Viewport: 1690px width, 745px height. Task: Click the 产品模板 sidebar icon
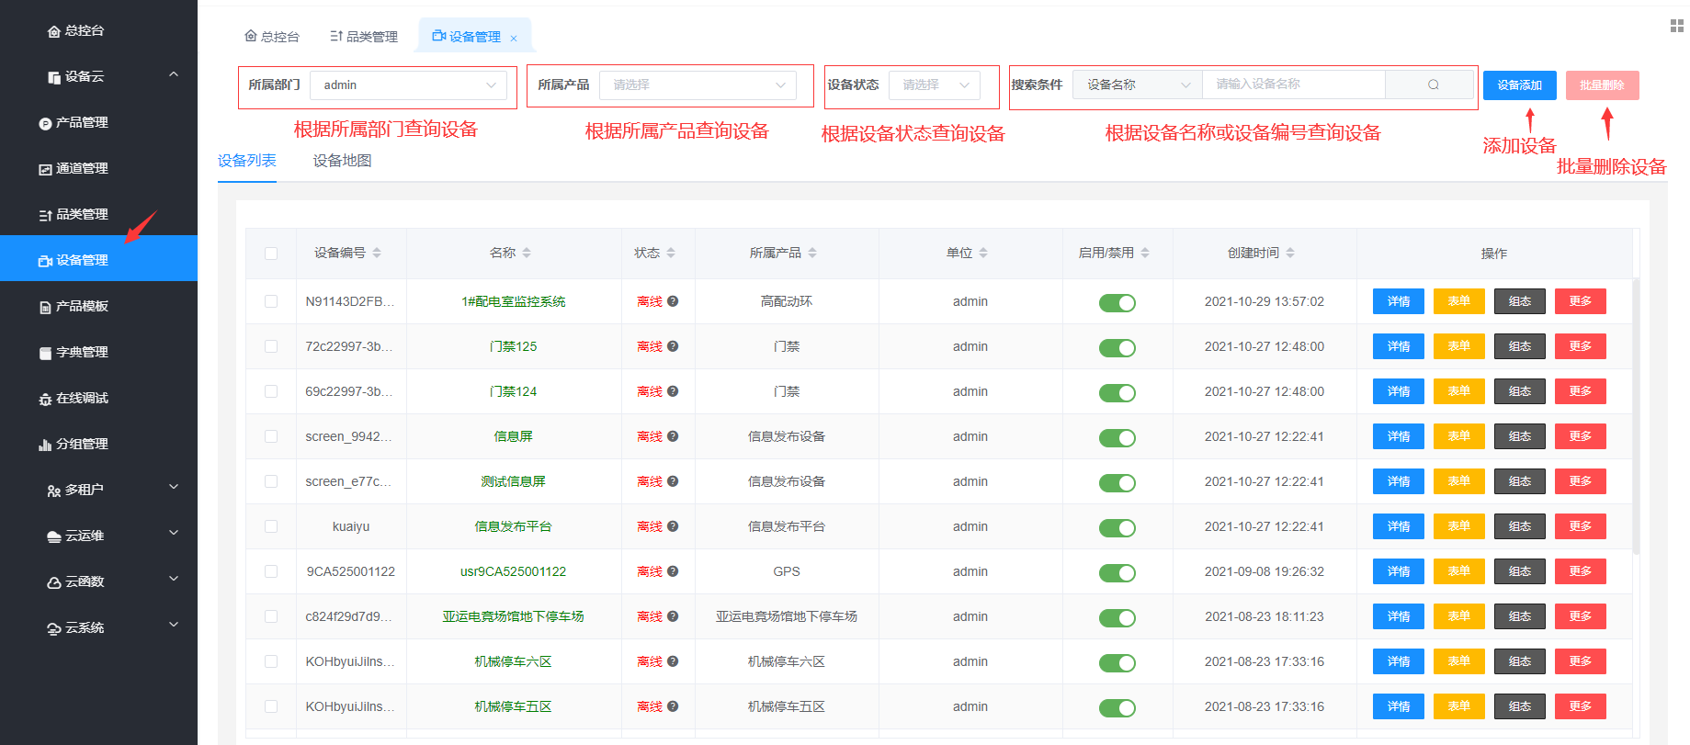coord(45,307)
